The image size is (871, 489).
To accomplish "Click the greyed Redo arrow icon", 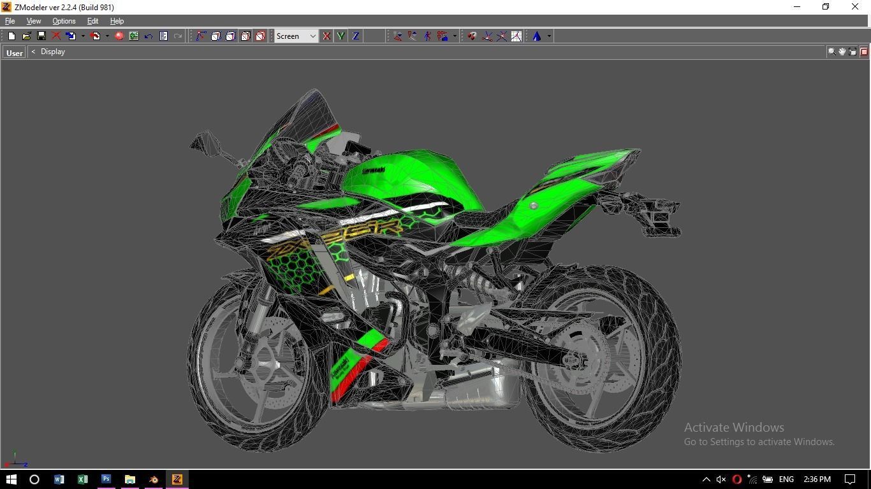I will point(178,36).
